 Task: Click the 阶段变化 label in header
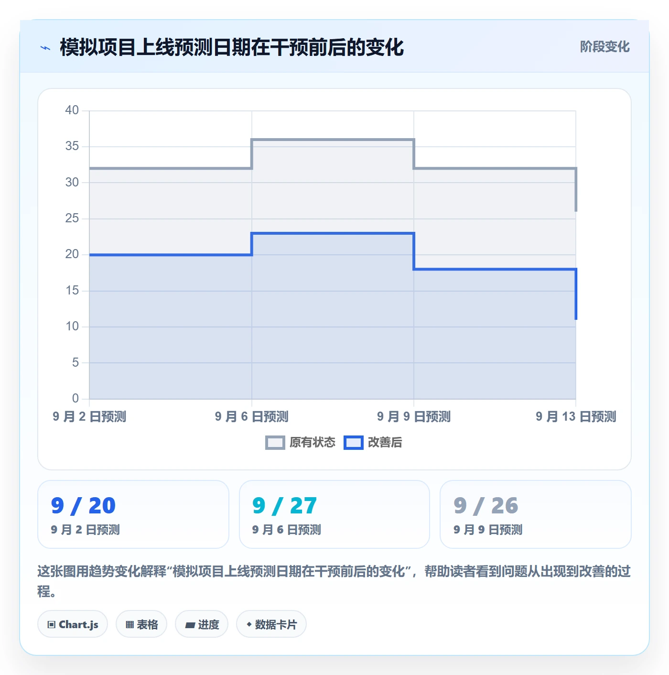[604, 47]
